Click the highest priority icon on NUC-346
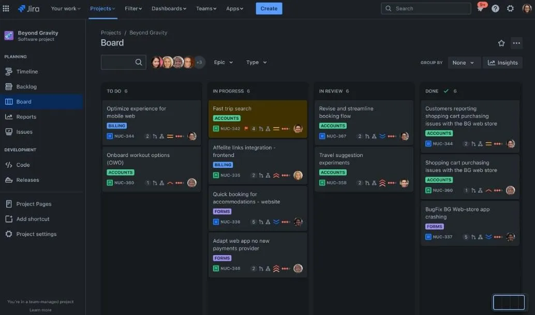This screenshot has height=315, width=535. point(276,269)
